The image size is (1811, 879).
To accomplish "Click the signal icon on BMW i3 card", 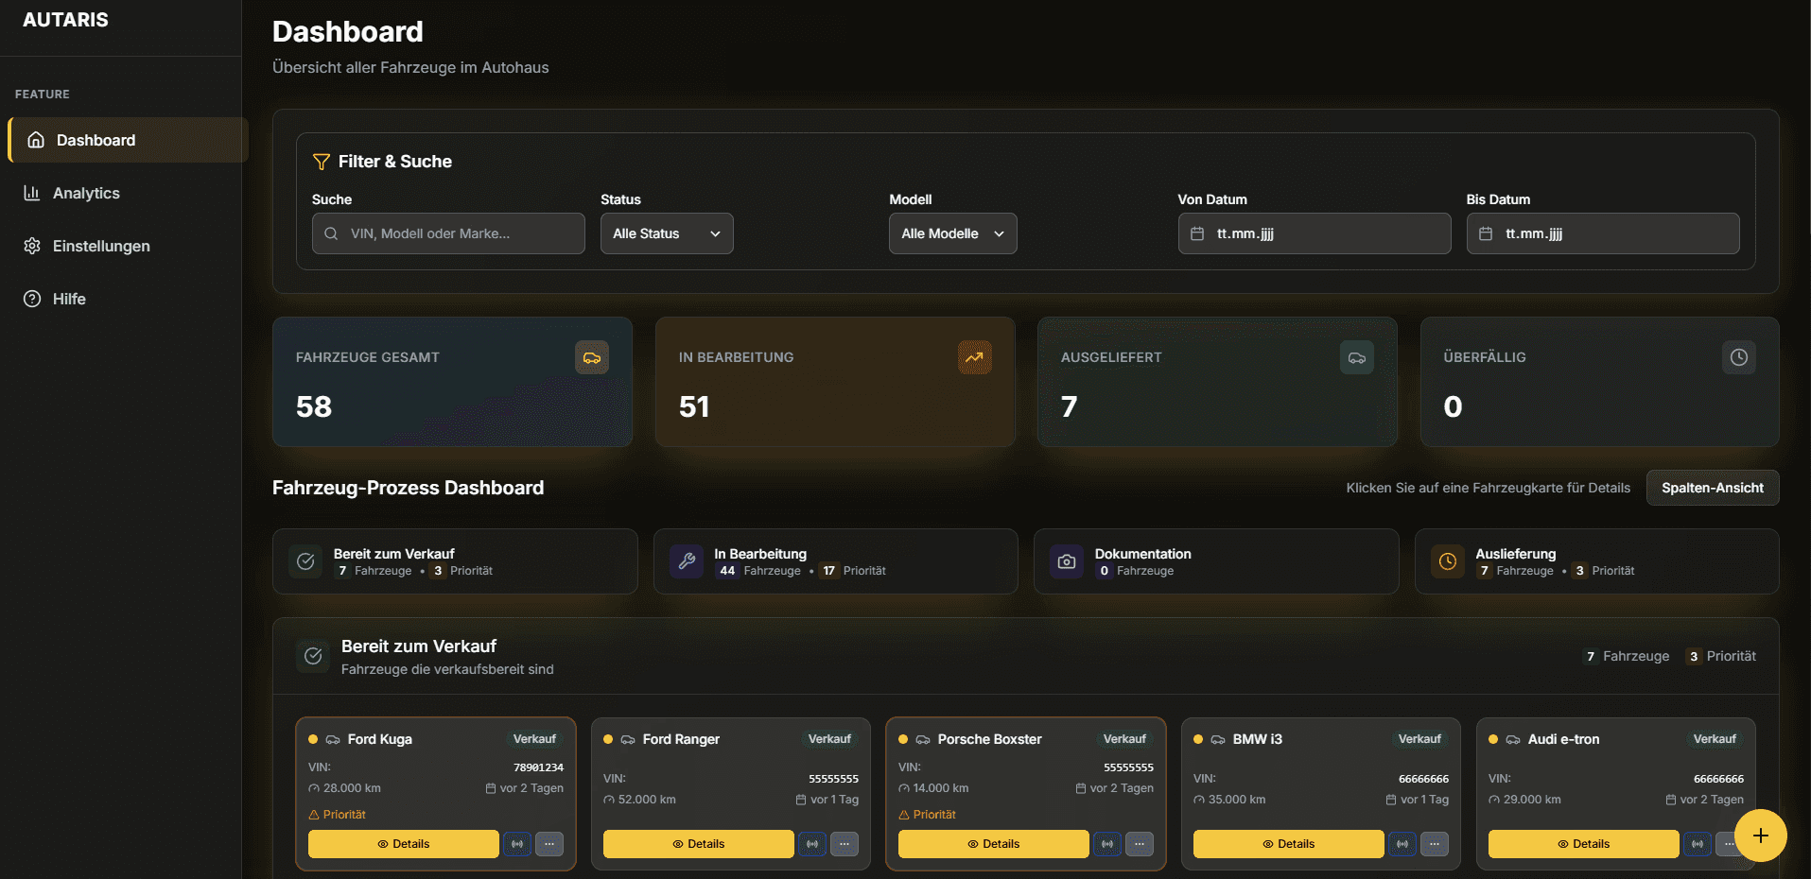I will pos(1402,844).
